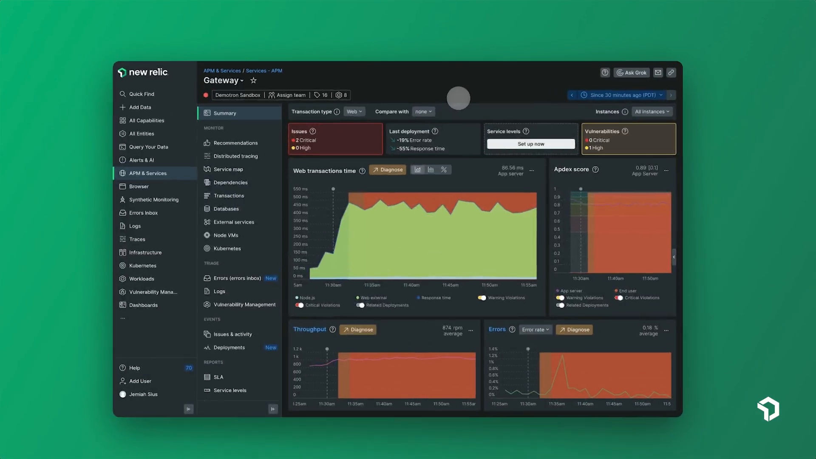Open the Service map panel
The width and height of the screenshot is (816, 459).
coord(228,169)
